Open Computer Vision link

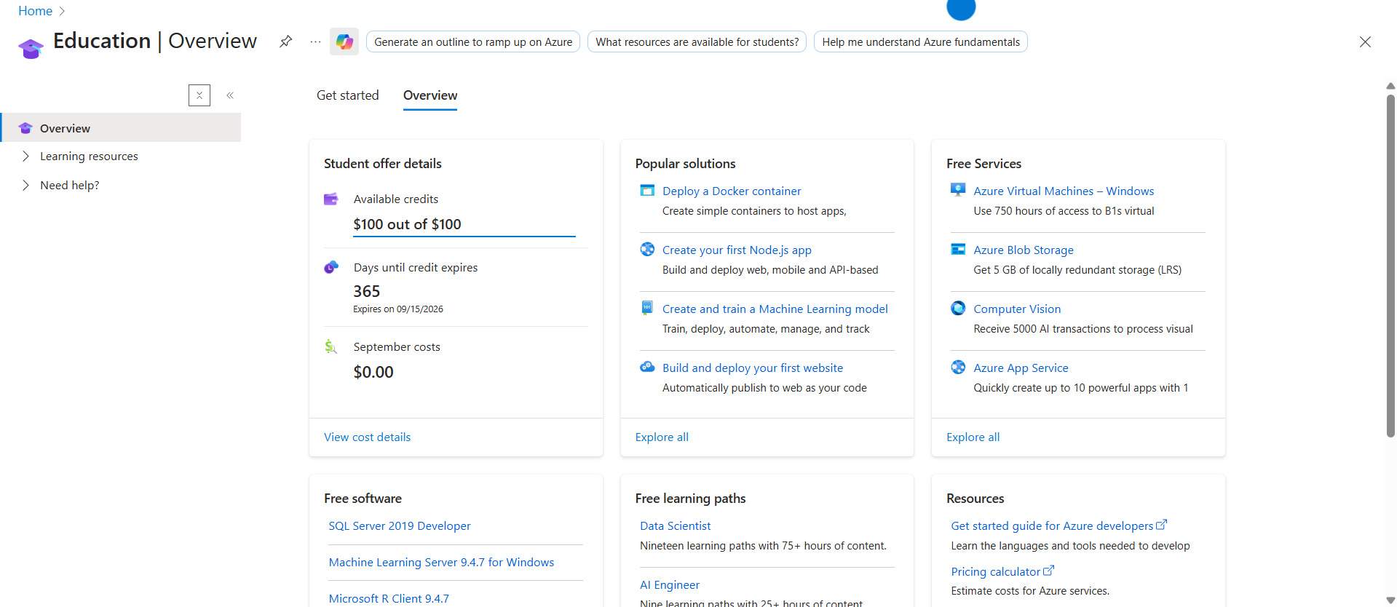1017,309
